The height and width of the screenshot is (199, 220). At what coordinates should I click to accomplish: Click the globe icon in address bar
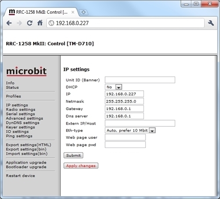coord(51,23)
